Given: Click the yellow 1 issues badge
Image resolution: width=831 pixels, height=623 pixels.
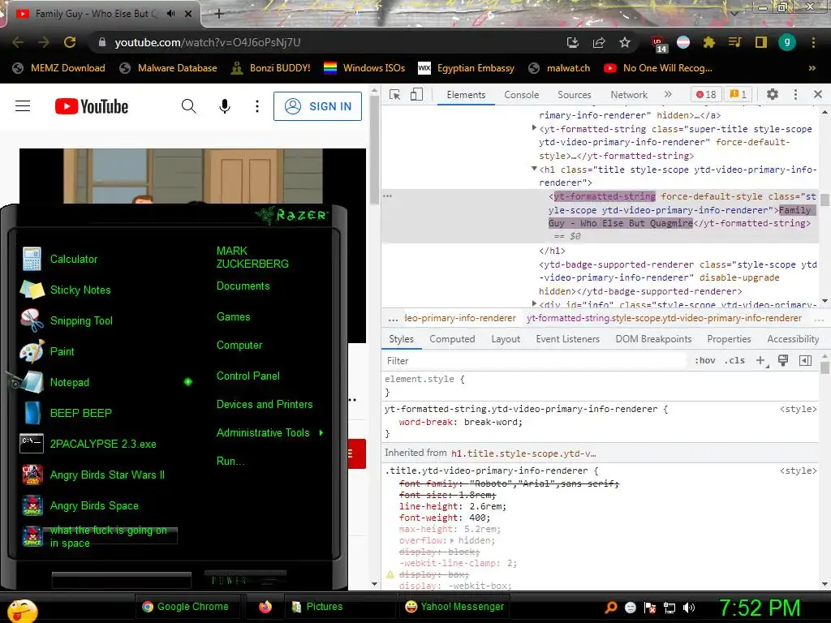Looking at the screenshot, I should coord(738,94).
